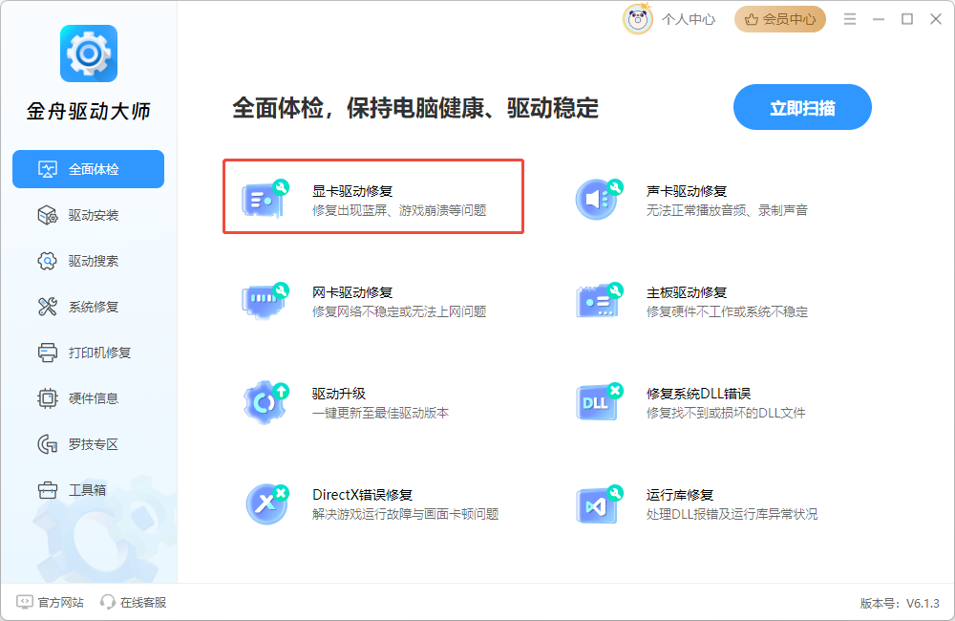Click the network card repair icon
Screen dimensions: 955x621
point(265,300)
